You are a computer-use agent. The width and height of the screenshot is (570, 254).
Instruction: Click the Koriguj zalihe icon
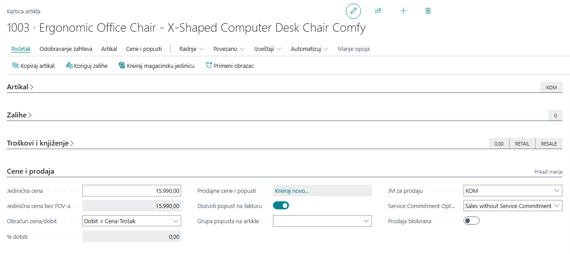[x=69, y=66]
